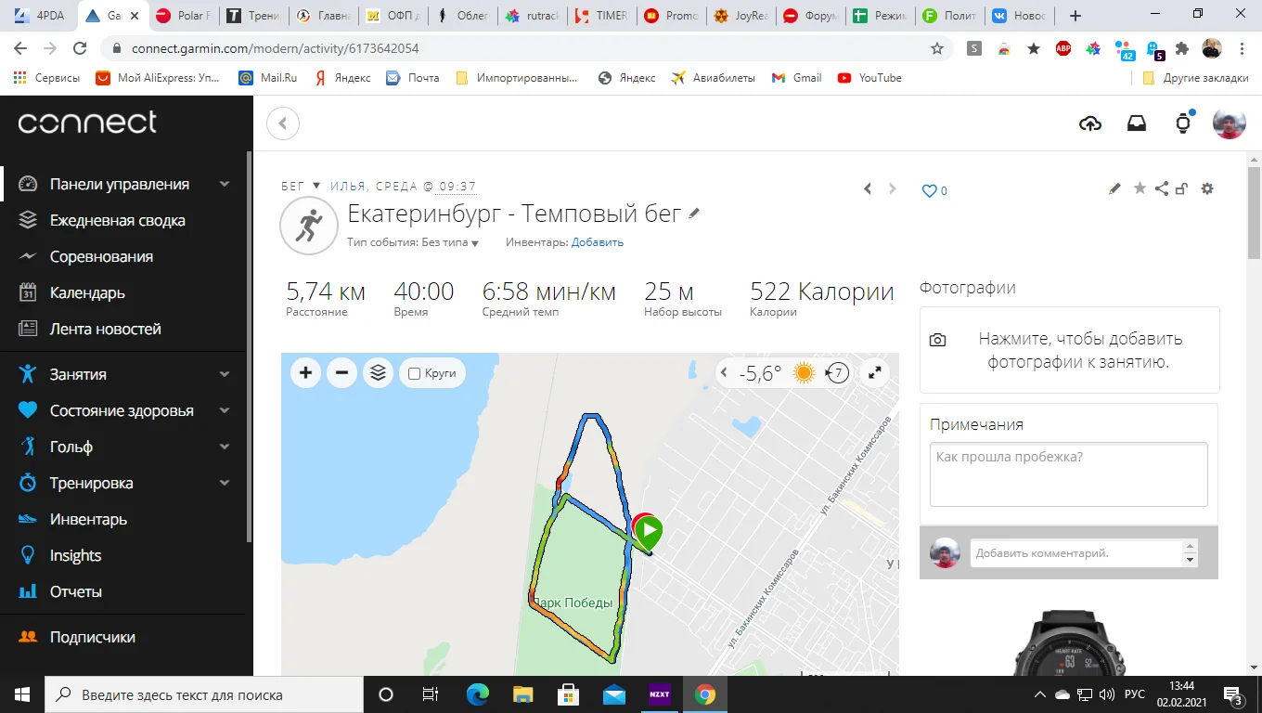Go back with the round arrow button
Viewport: 1262px width, 713px height.
point(283,123)
